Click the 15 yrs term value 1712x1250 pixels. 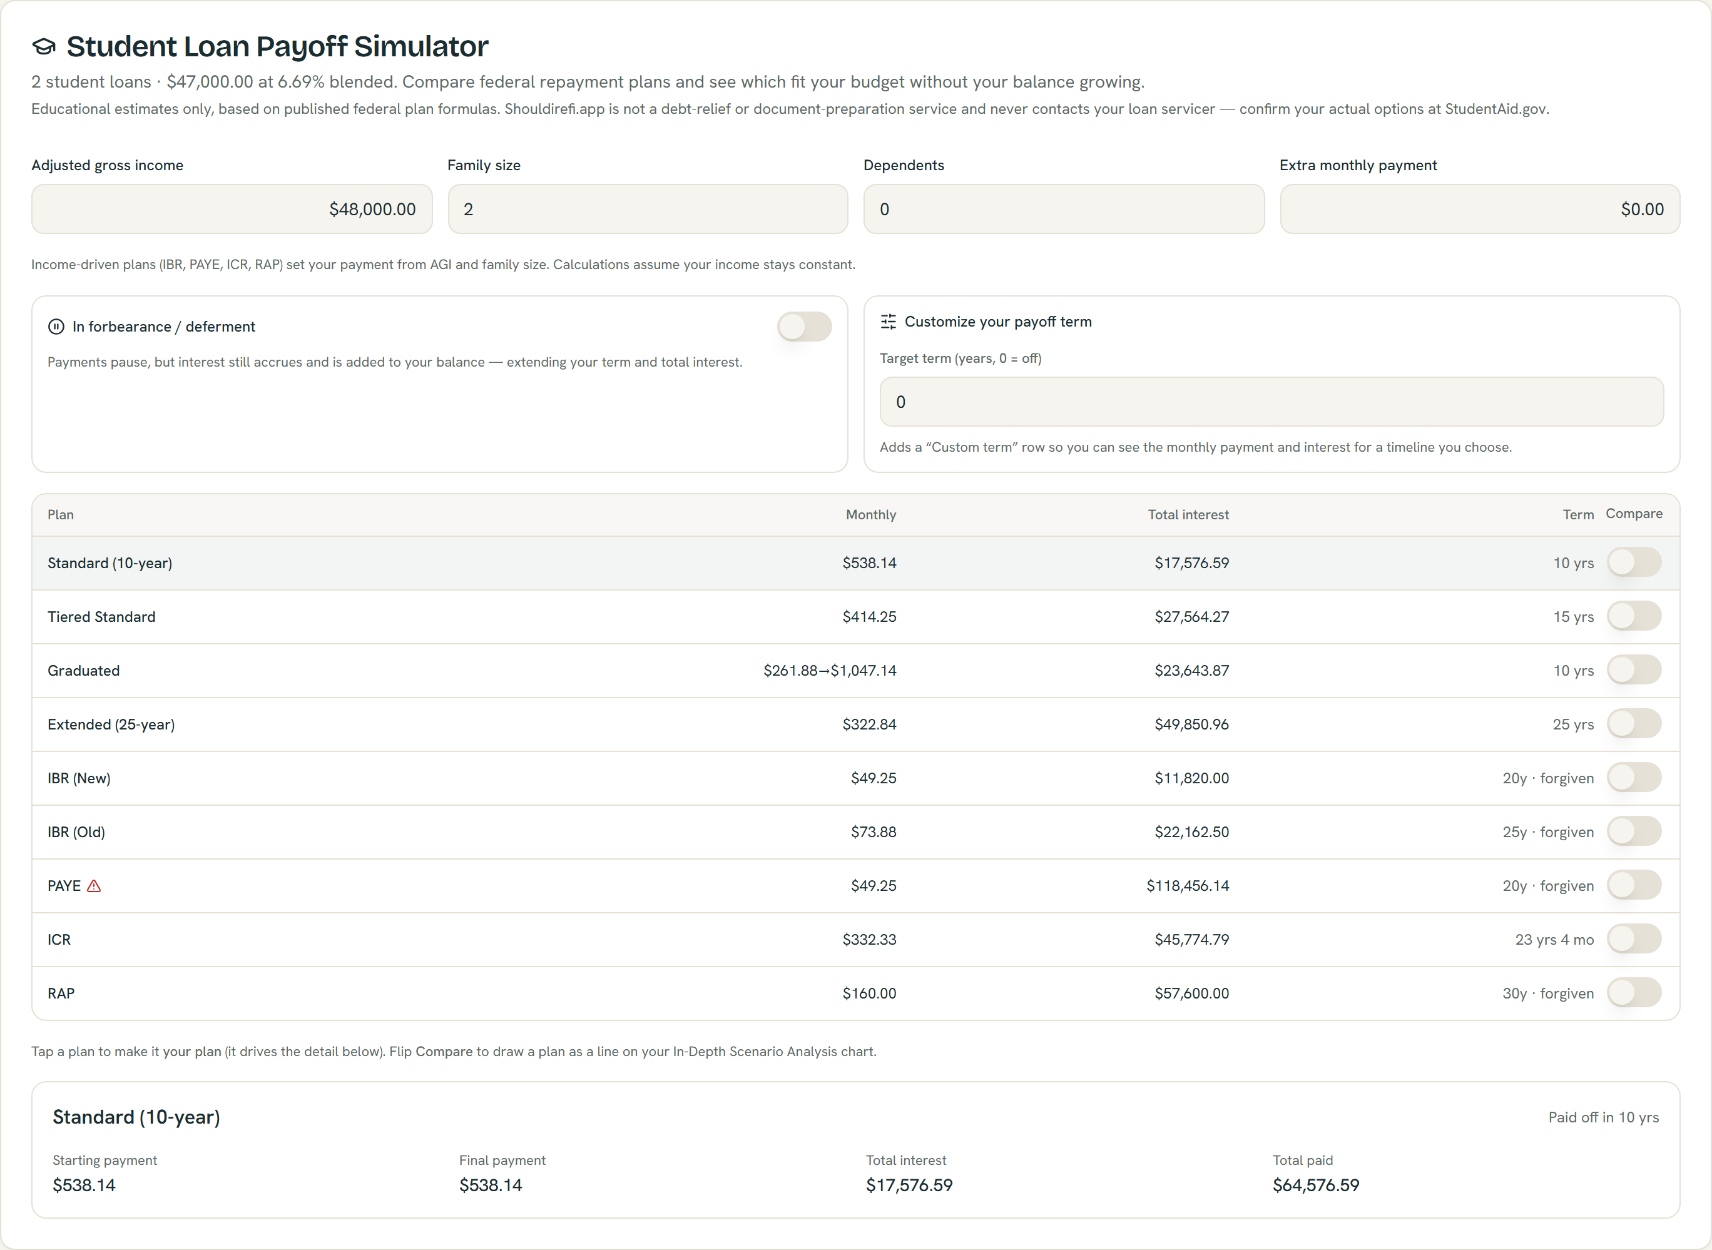pos(1574,617)
